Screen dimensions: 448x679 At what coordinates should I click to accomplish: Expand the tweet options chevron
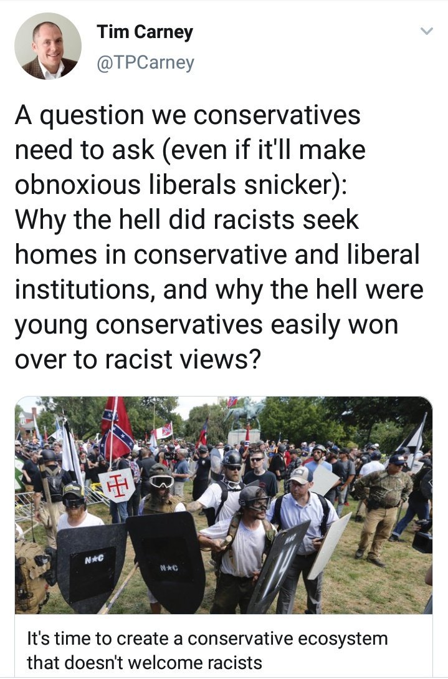click(x=427, y=31)
